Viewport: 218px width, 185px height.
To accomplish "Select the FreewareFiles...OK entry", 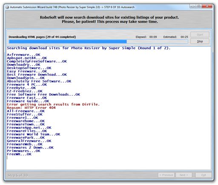I will tap(27, 131).
